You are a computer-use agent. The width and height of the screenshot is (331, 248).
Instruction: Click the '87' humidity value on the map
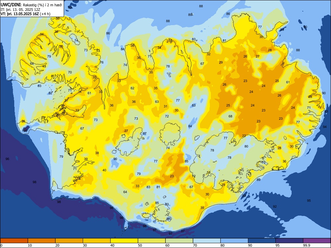point(145,134)
